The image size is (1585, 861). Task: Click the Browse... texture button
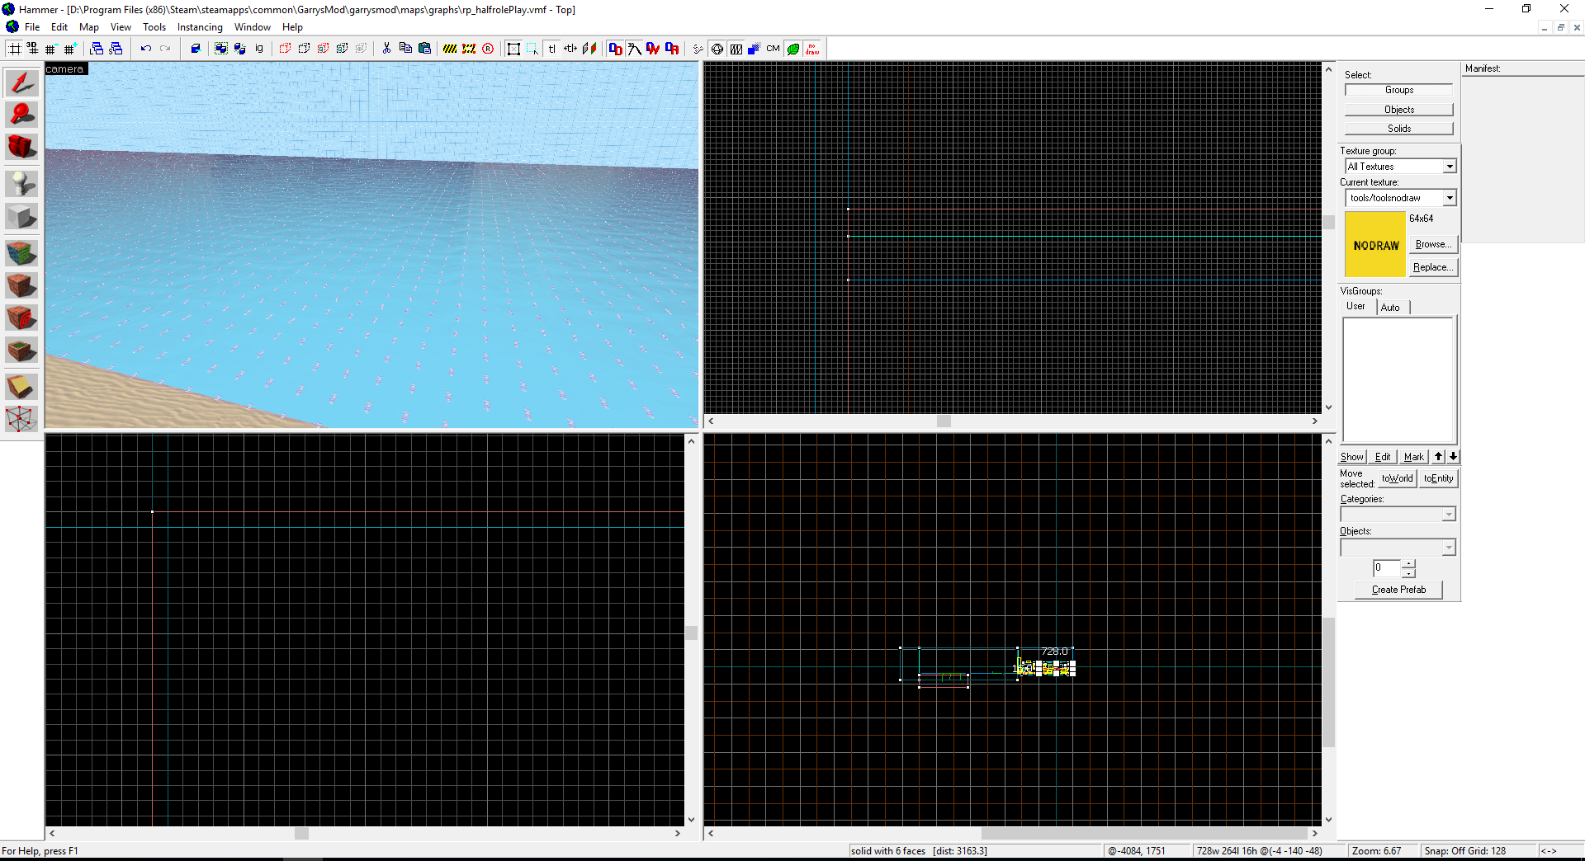tap(1433, 244)
